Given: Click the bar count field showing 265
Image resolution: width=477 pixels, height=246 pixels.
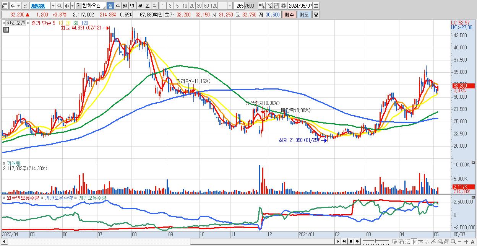Looking at the screenshot, I should [239, 6].
